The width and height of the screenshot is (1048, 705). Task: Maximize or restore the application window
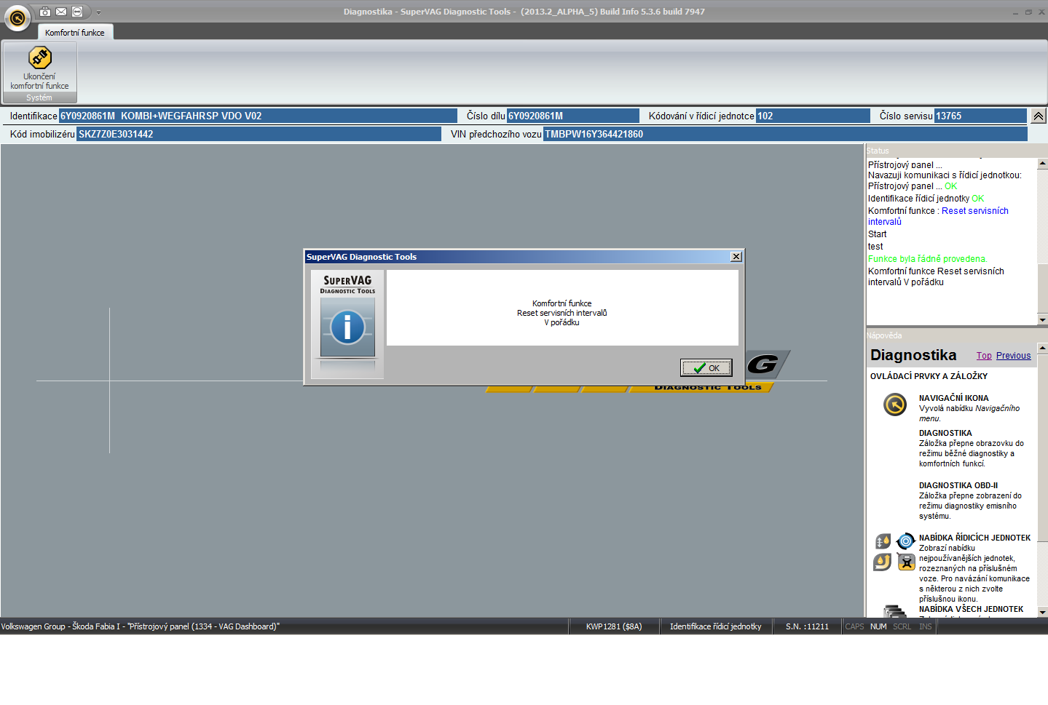click(x=1028, y=12)
